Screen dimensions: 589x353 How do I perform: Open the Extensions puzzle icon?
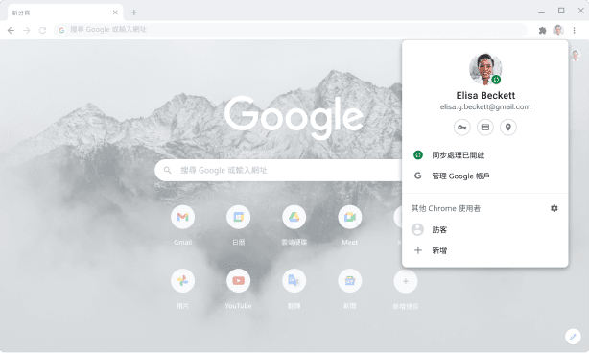pos(542,30)
